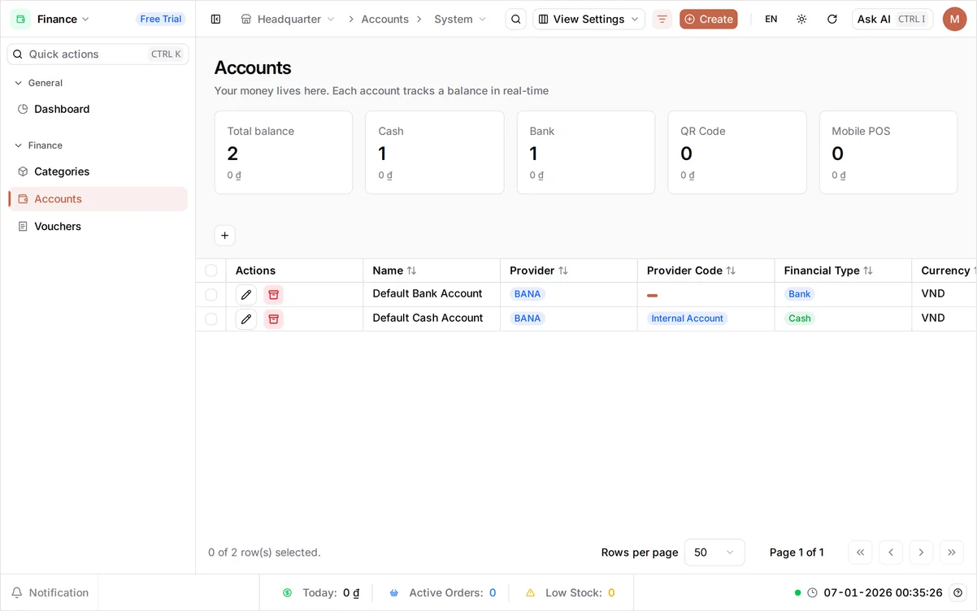Screen dimensions: 977x611
Task: Click the date and time in status bar
Action: pyautogui.click(x=883, y=593)
